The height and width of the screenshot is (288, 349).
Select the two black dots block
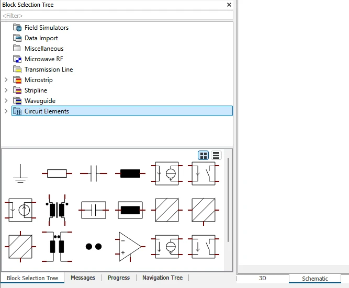point(94,246)
